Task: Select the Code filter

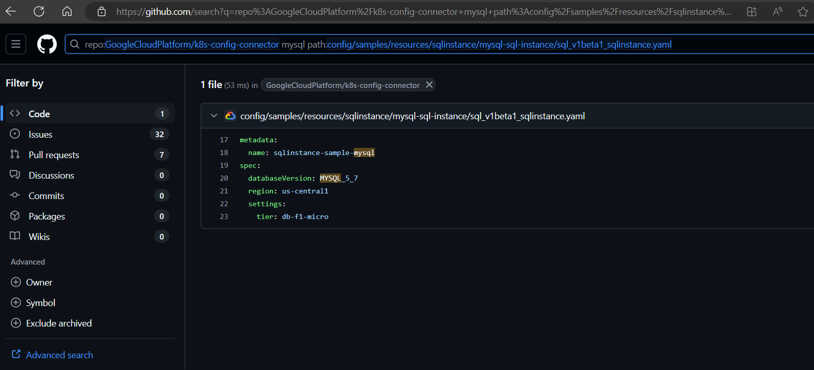Action: pos(90,113)
